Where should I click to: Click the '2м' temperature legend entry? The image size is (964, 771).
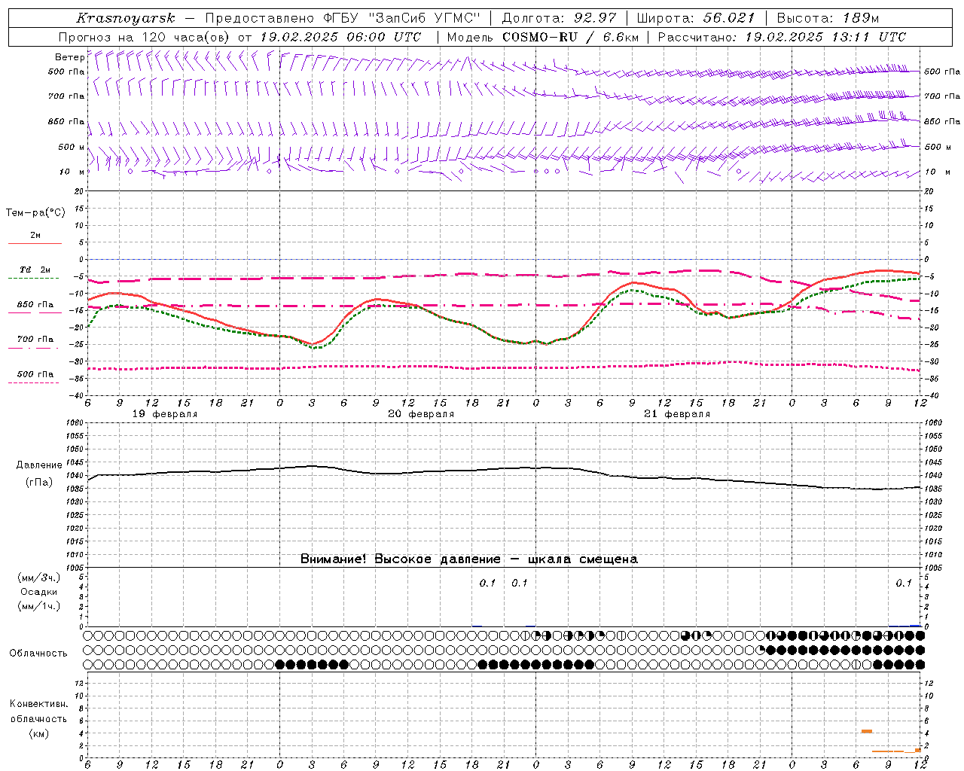tap(35, 236)
